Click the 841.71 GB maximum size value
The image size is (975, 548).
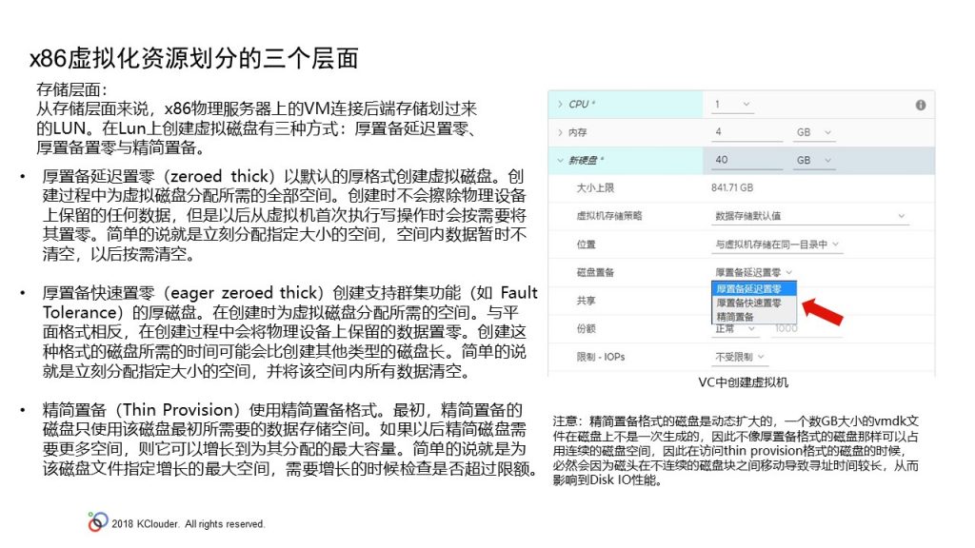(732, 187)
